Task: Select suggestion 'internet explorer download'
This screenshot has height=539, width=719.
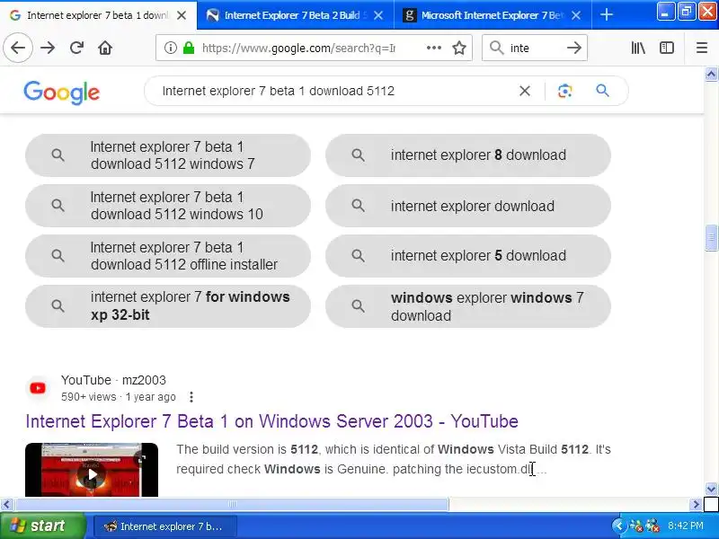Action: click(x=468, y=206)
